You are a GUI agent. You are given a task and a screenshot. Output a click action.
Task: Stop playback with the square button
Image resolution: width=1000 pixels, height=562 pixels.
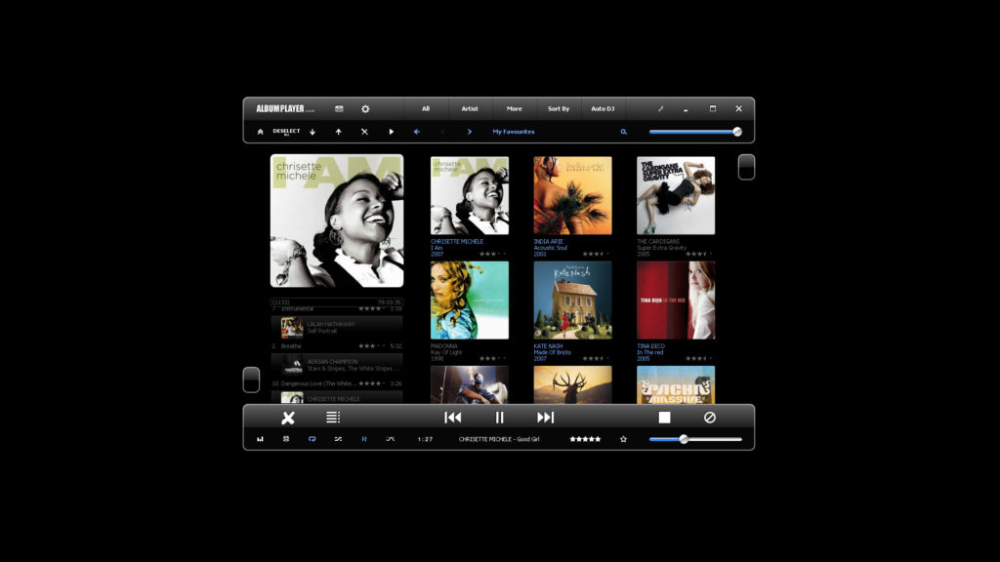pos(664,418)
